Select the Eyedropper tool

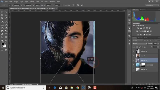point(6,18)
